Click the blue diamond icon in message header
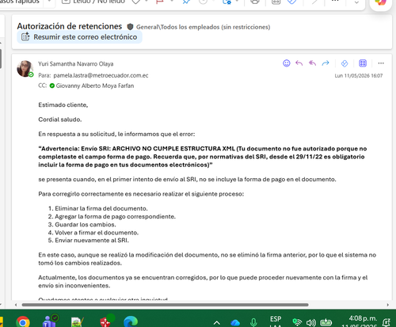Image resolution: width=396 pixels, height=327 pixels. 345,63
